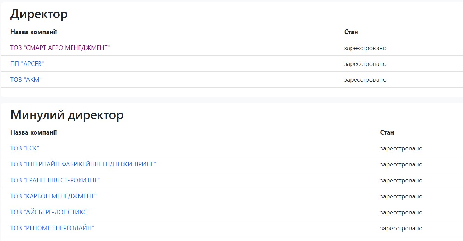Click the "Директор" section heading
This screenshot has height=241, width=463.
39,14
